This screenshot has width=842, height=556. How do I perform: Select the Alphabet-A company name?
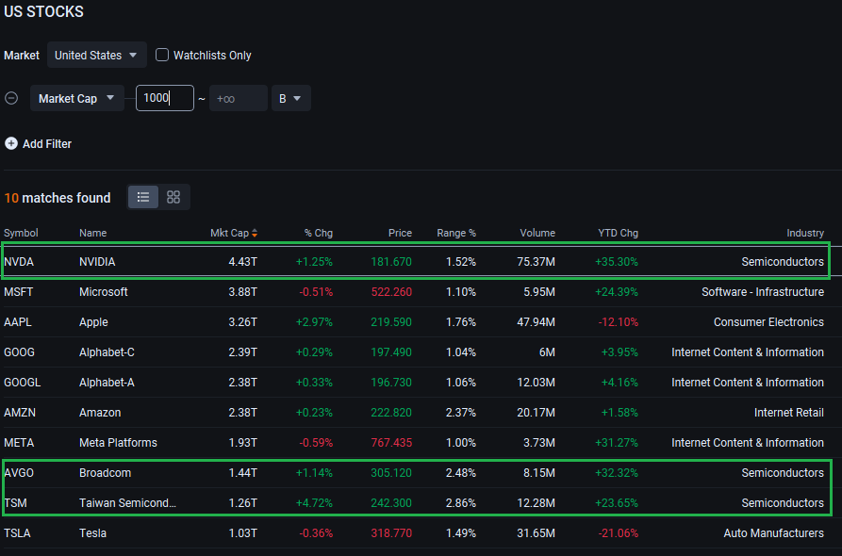pyautogui.click(x=107, y=382)
